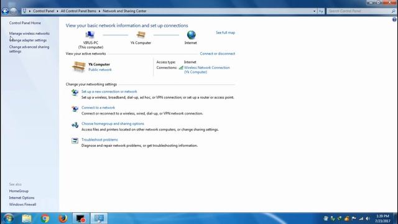Open Manage wireless networks
The height and width of the screenshot is (224, 398).
[x=29, y=34]
